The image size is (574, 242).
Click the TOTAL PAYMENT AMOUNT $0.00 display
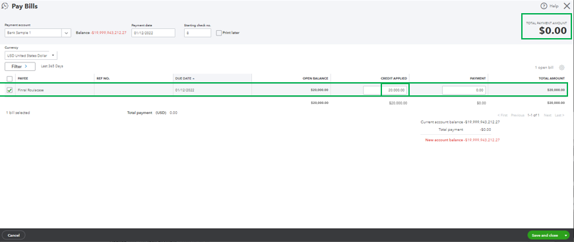click(x=546, y=27)
